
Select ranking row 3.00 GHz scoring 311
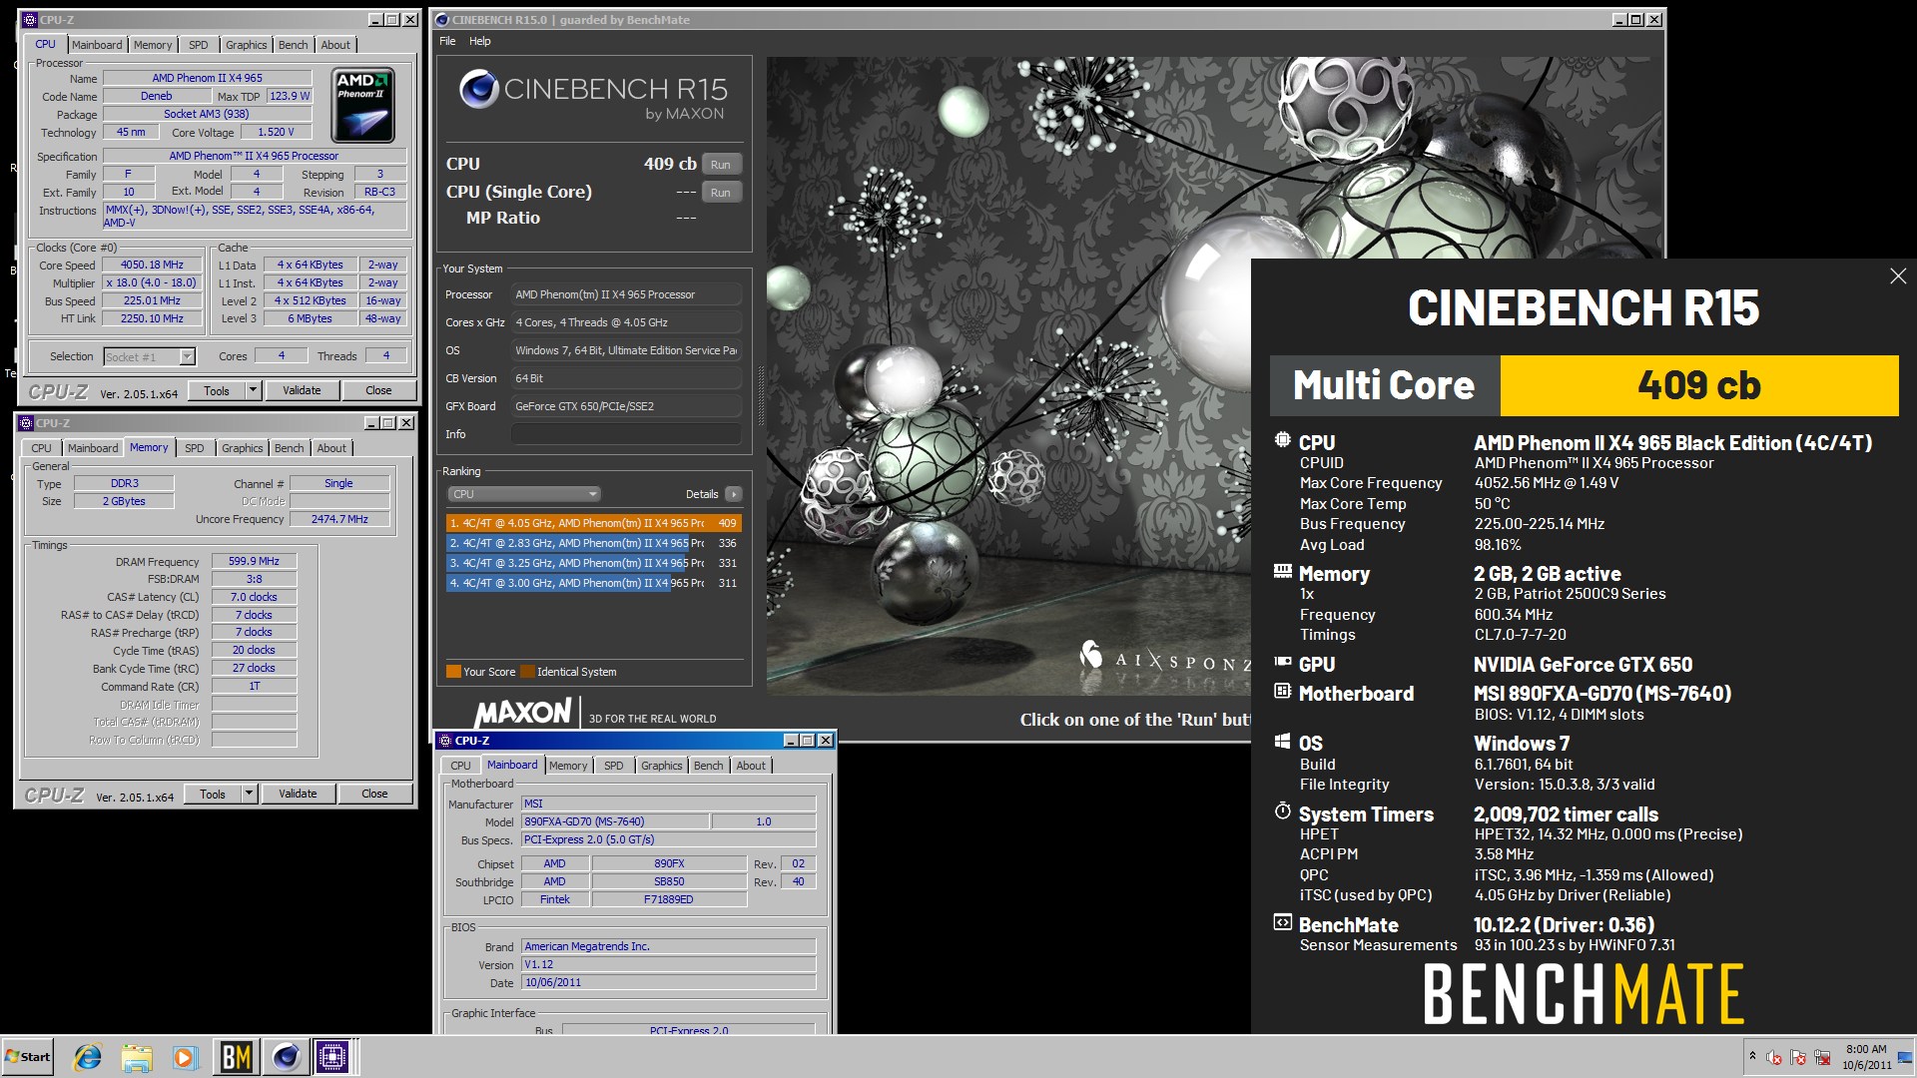point(593,583)
